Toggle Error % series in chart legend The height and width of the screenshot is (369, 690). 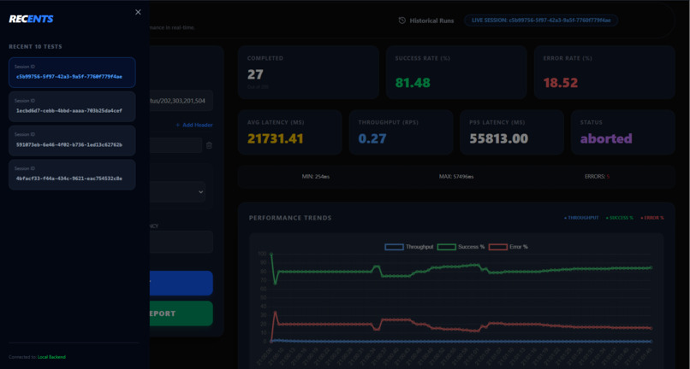click(x=509, y=247)
